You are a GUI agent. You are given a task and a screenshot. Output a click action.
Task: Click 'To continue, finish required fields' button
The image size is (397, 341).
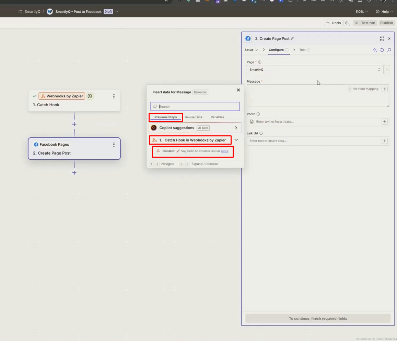[x=318, y=318]
